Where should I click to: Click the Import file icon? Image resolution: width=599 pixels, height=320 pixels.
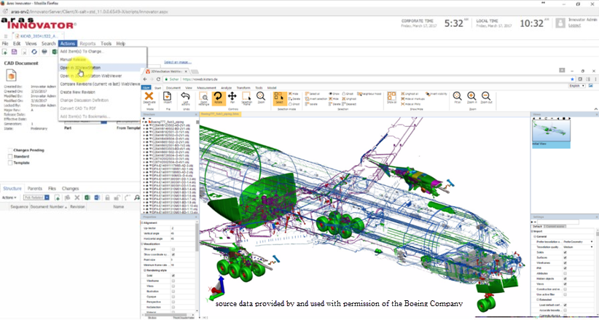coord(168,98)
